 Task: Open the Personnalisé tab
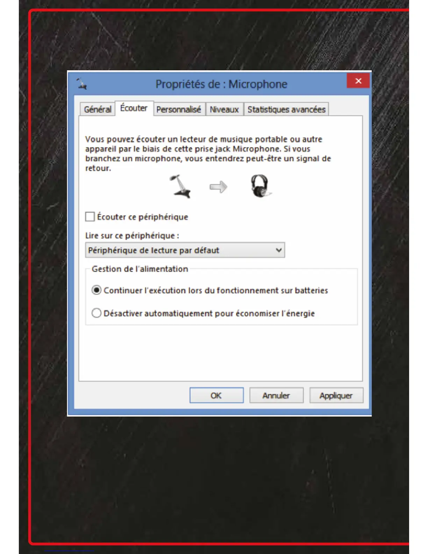point(179,109)
